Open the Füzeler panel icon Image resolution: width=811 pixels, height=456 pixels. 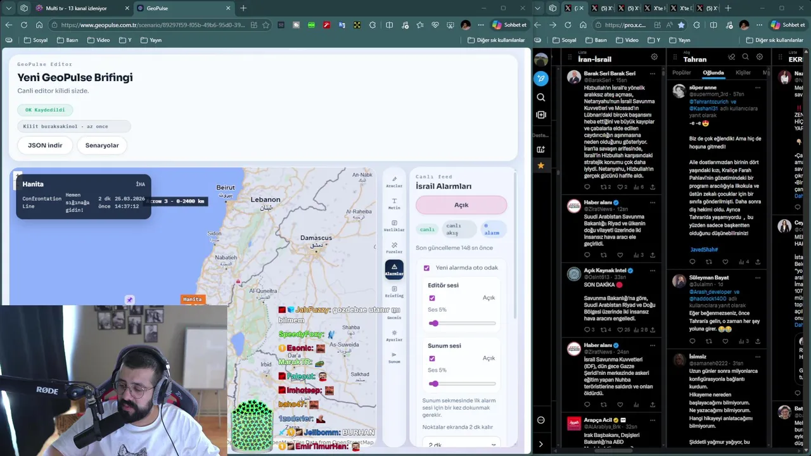(x=394, y=248)
